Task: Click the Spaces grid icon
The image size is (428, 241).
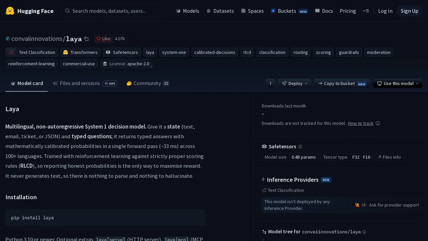Action: click(x=243, y=11)
